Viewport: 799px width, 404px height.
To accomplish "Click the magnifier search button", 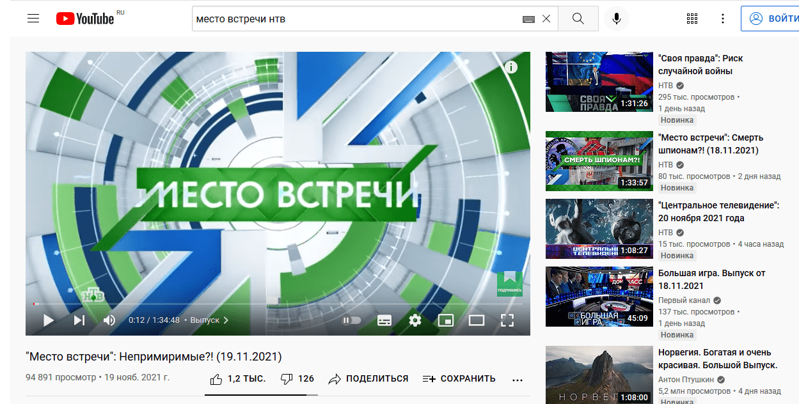I will pos(578,19).
